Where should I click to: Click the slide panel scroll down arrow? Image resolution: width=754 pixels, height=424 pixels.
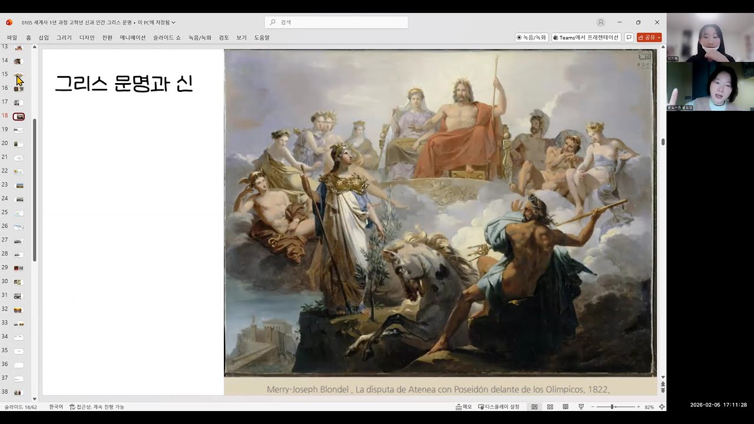pos(35,399)
